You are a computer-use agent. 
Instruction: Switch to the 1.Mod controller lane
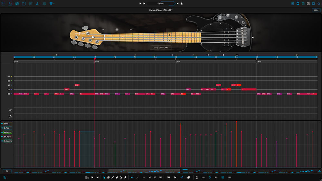tap(8, 128)
